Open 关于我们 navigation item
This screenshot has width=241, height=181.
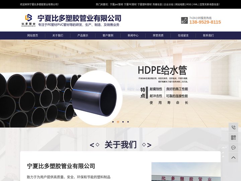pos(58,36)
